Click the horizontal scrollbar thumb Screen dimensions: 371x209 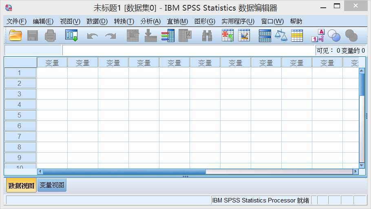tap(124, 171)
